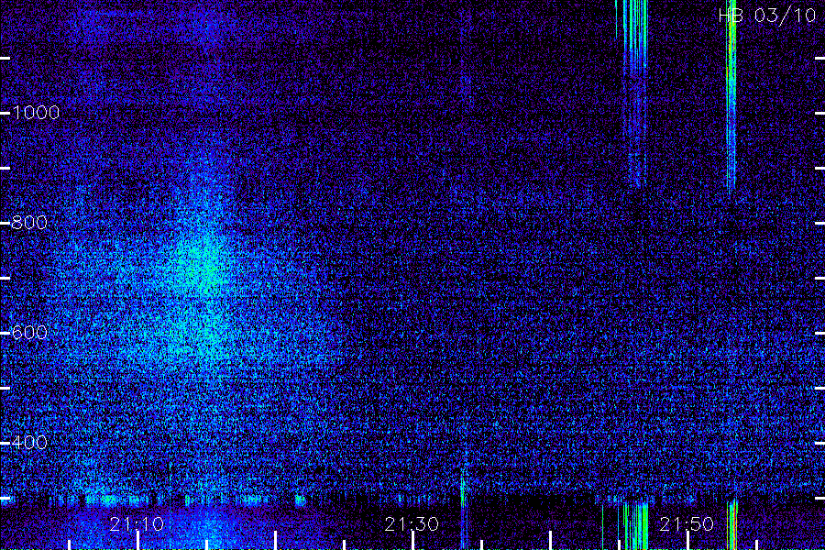Click the 400 frequency axis label

29,443
